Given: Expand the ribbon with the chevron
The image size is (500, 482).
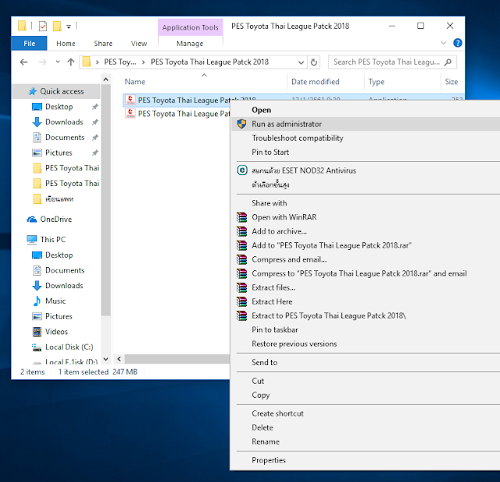Looking at the screenshot, I should (444, 43).
